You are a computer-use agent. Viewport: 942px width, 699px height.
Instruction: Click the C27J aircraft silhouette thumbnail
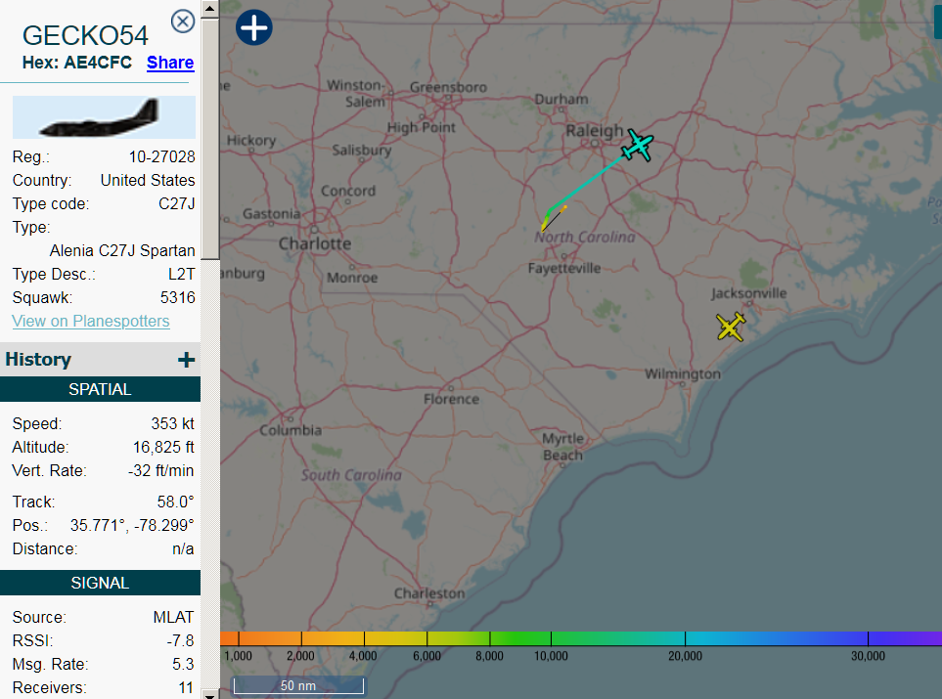pos(104,117)
